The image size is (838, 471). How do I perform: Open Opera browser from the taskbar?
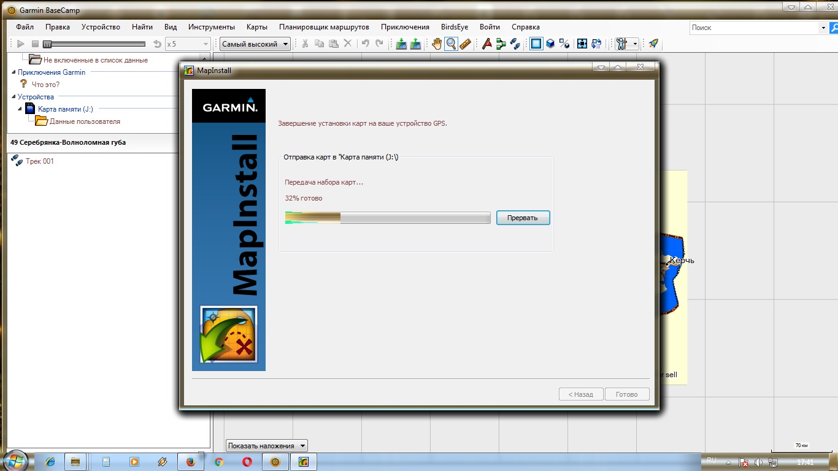click(x=247, y=462)
